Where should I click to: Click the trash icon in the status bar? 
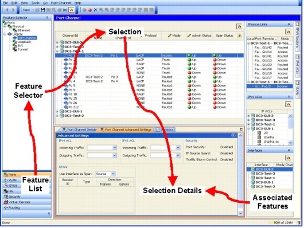pos(299,223)
